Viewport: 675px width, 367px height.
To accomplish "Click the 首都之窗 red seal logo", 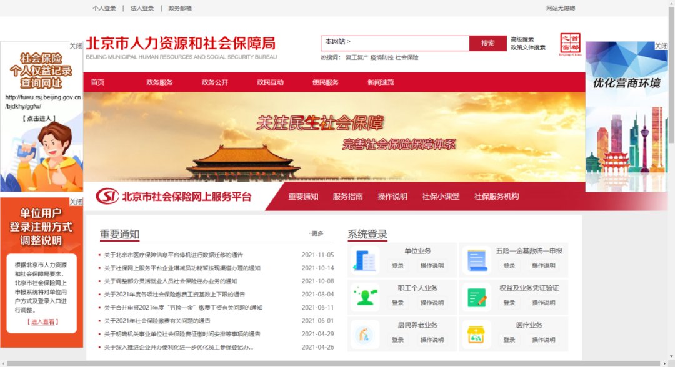I will (x=569, y=46).
